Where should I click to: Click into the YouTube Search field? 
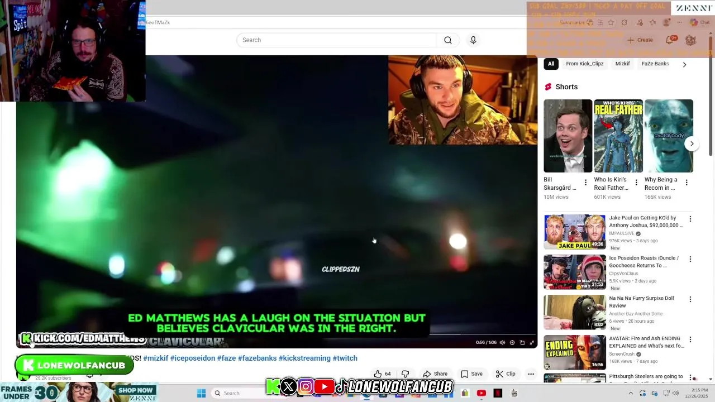pyautogui.click(x=336, y=40)
